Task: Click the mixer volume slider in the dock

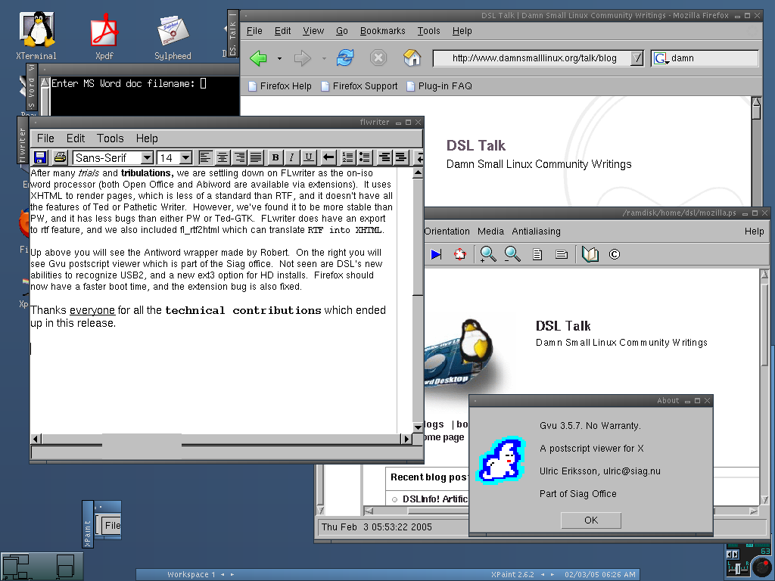Action: click(739, 567)
